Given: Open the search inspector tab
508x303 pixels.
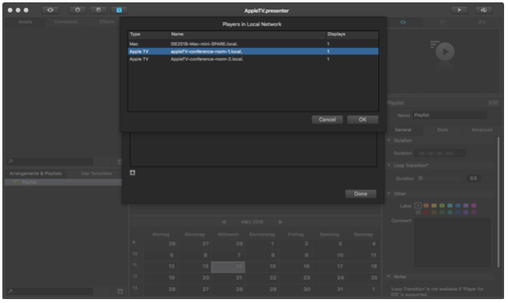Looking at the screenshot, I should (481, 22).
